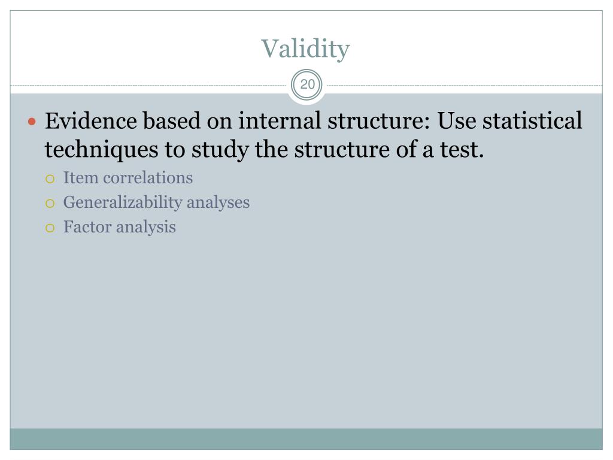Click the word techniques on second line
The image size is (613, 460).
point(102,150)
